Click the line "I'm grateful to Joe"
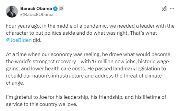 pos(86,97)
